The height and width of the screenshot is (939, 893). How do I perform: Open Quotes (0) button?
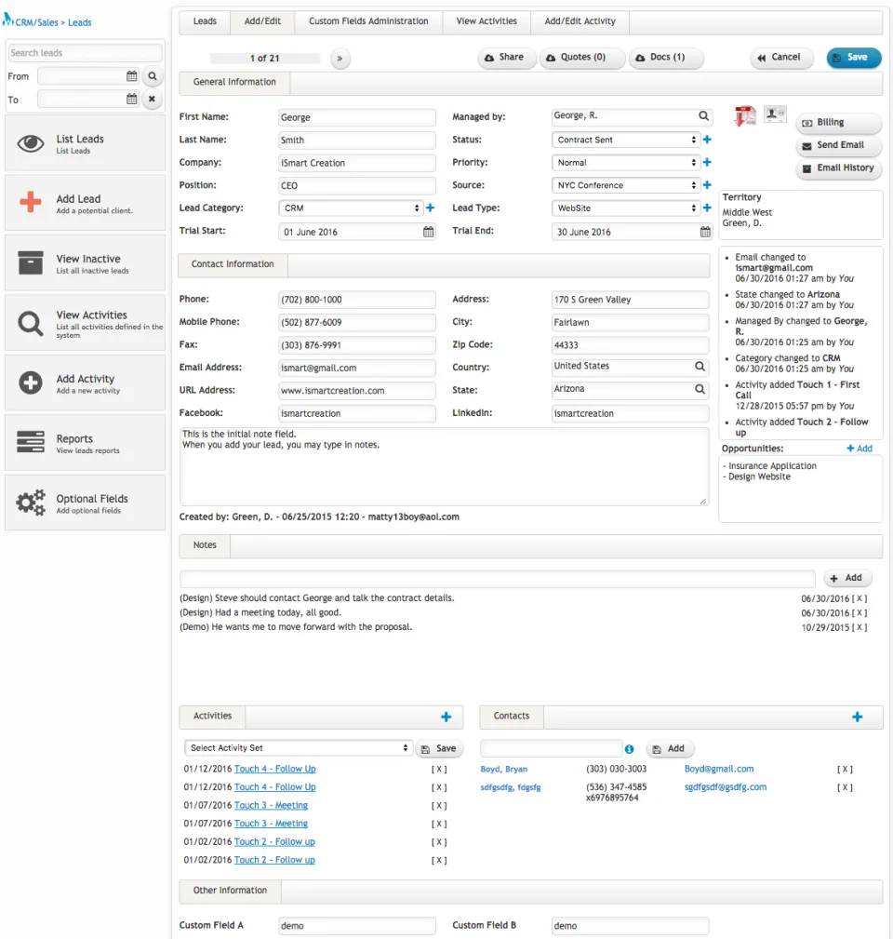[x=582, y=58]
